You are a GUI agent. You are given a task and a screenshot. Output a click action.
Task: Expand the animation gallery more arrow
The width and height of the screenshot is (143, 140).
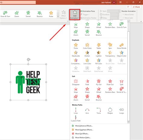click(58, 17)
